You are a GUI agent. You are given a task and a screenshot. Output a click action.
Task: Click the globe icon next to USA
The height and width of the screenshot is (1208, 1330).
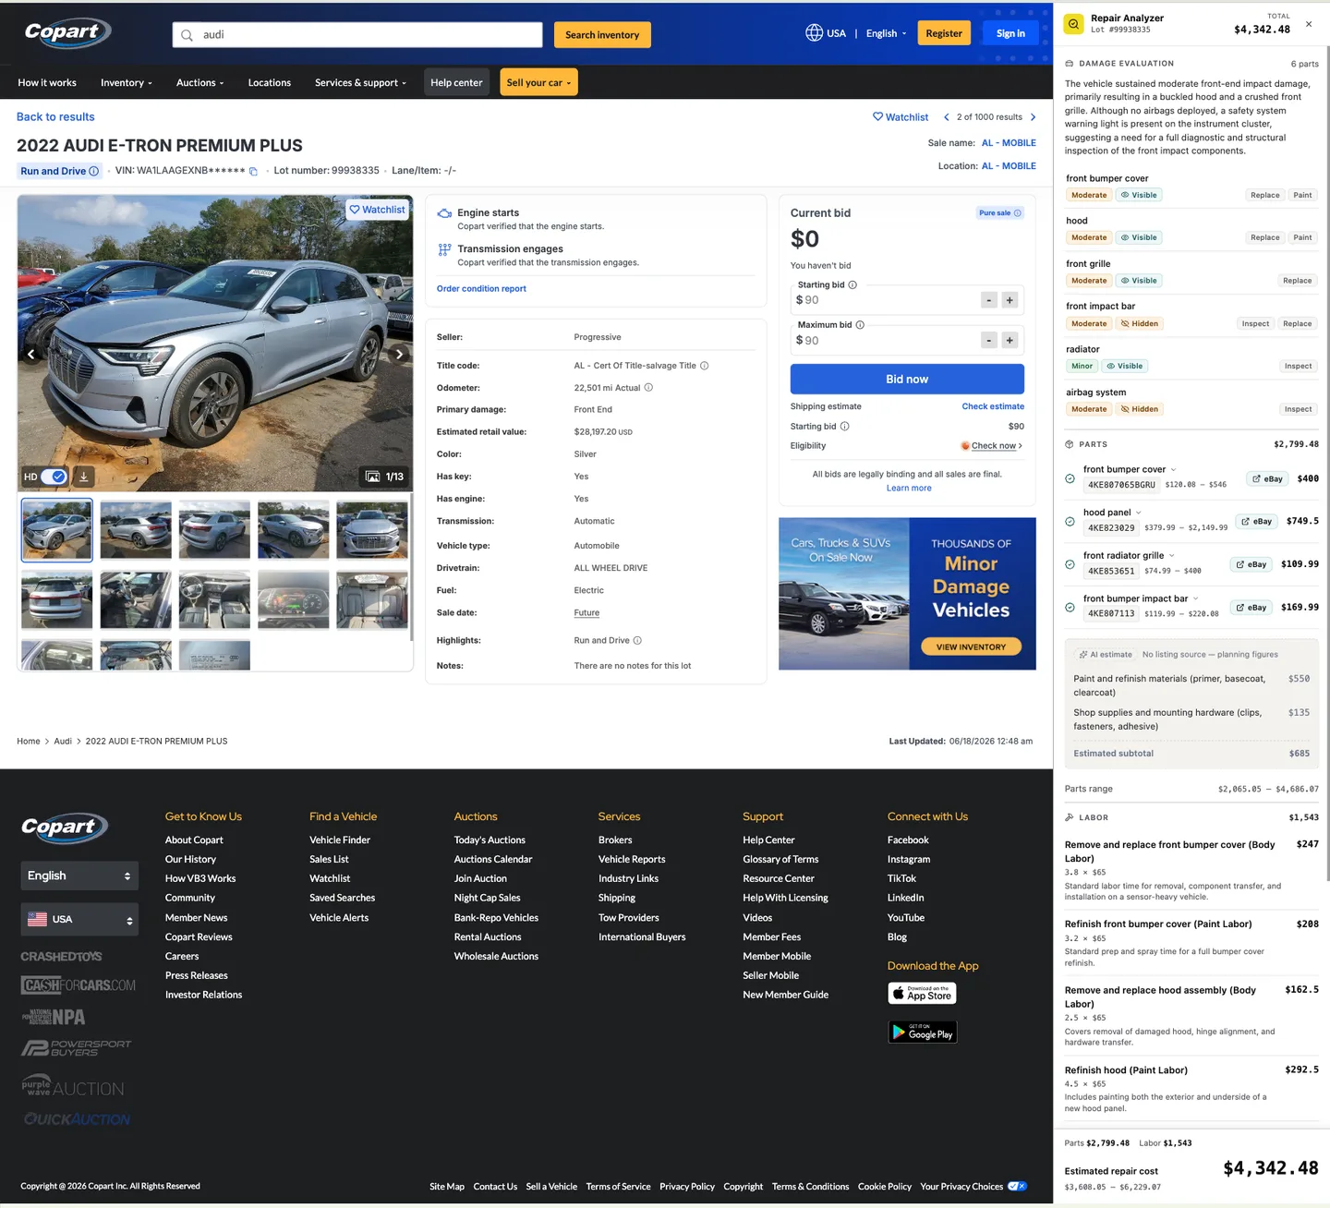pyautogui.click(x=814, y=33)
